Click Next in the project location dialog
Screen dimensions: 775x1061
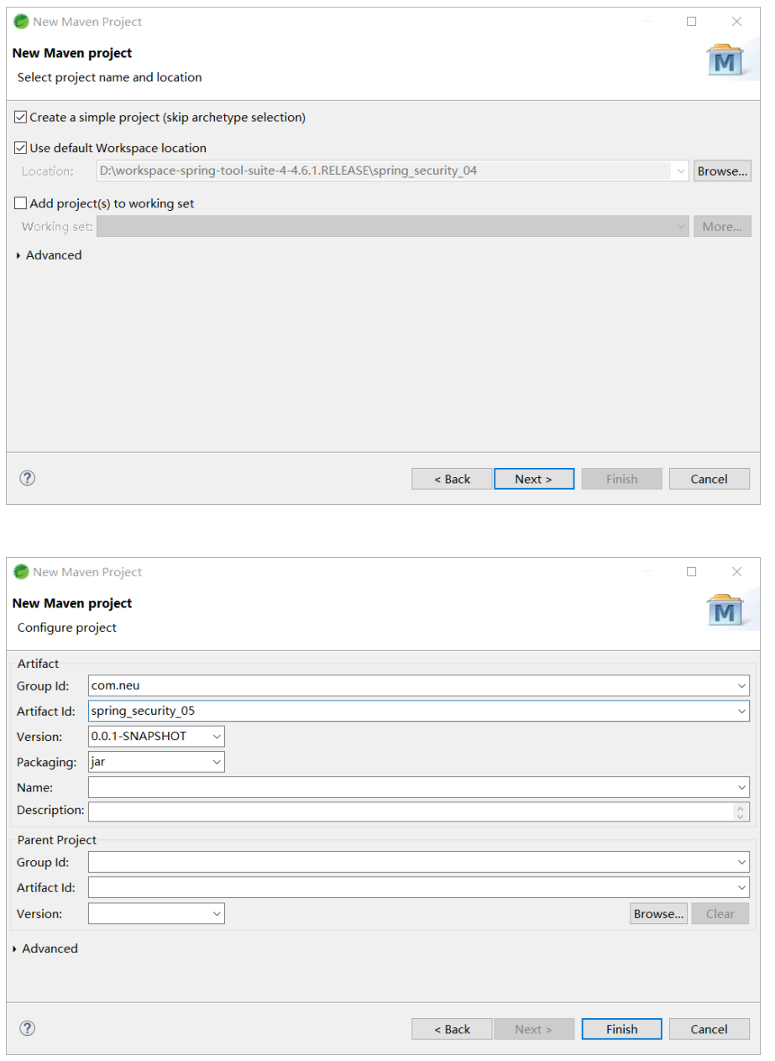tap(533, 479)
